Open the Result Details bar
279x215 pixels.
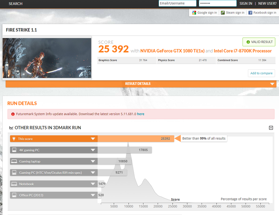coord(141,84)
